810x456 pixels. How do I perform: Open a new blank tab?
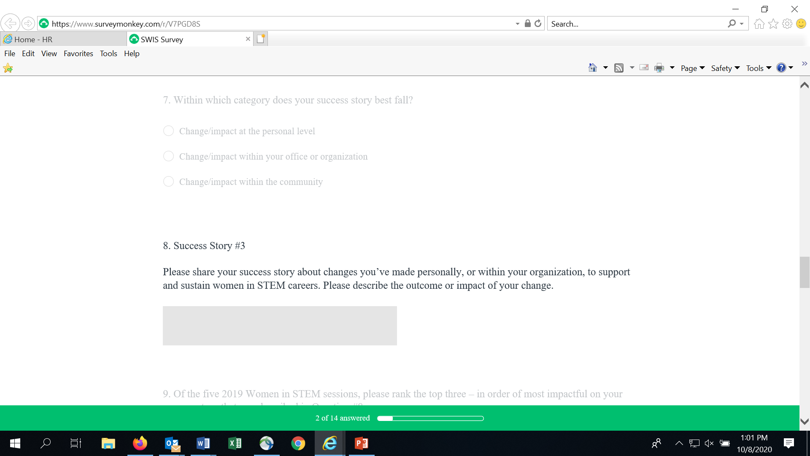tap(261, 39)
